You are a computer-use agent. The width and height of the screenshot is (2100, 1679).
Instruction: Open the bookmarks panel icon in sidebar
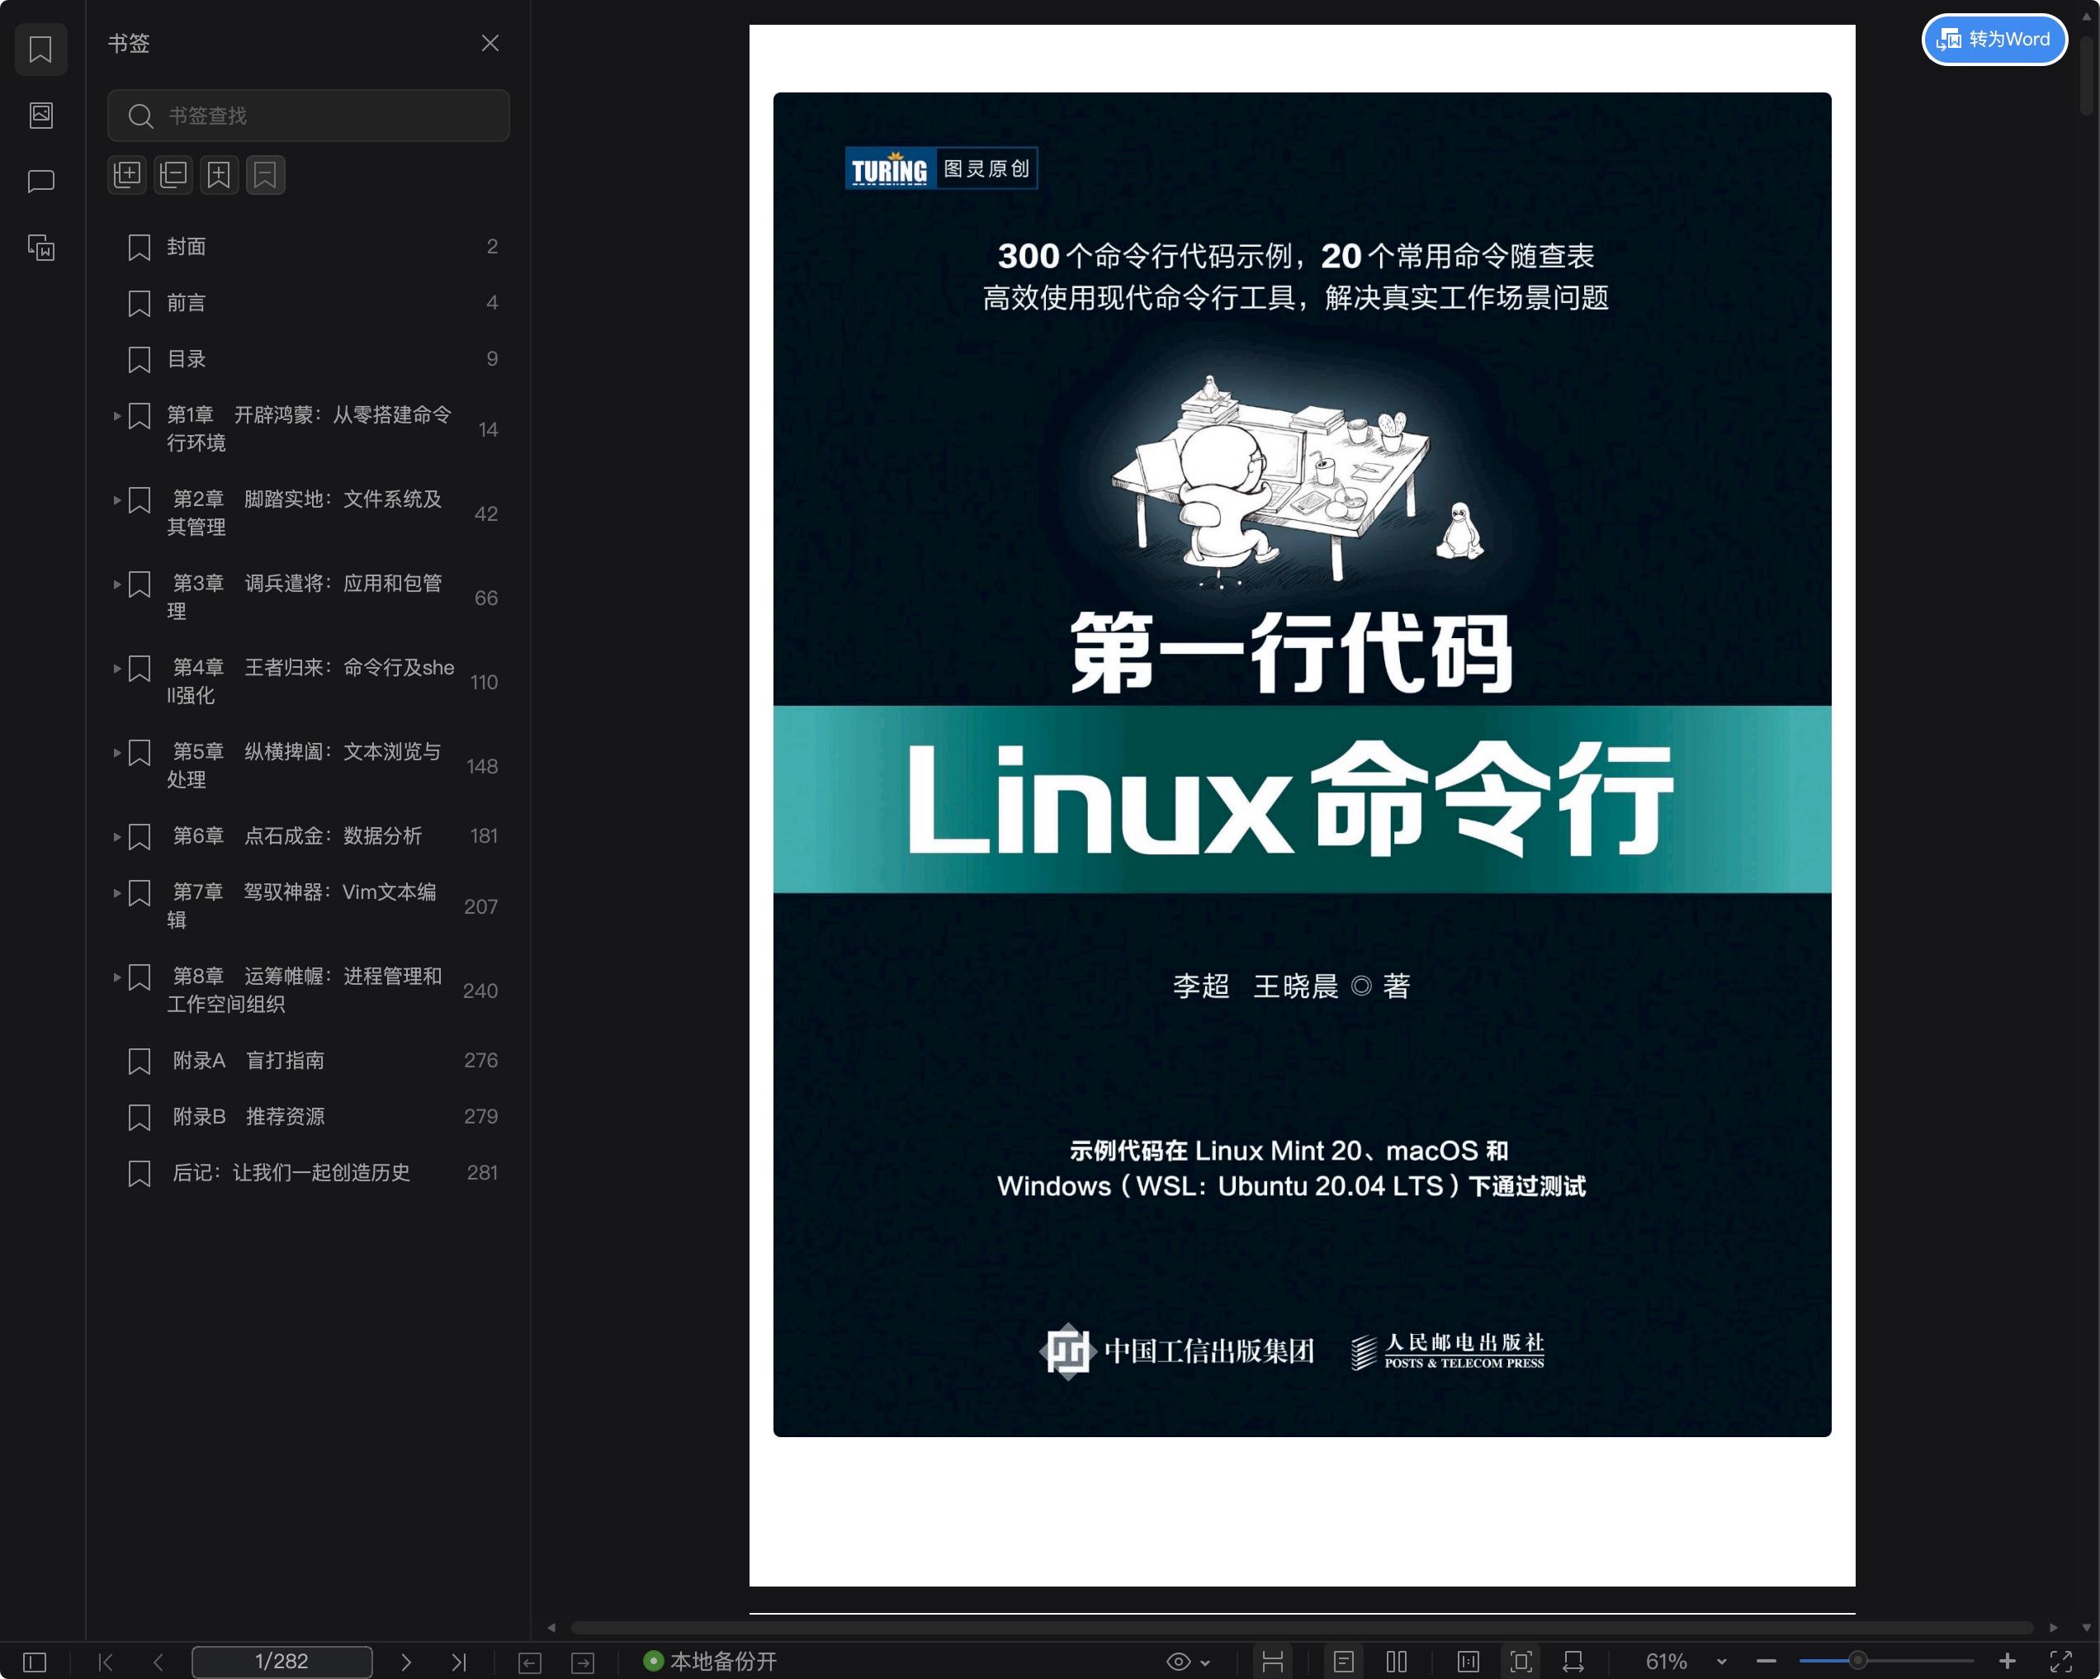coord(41,49)
